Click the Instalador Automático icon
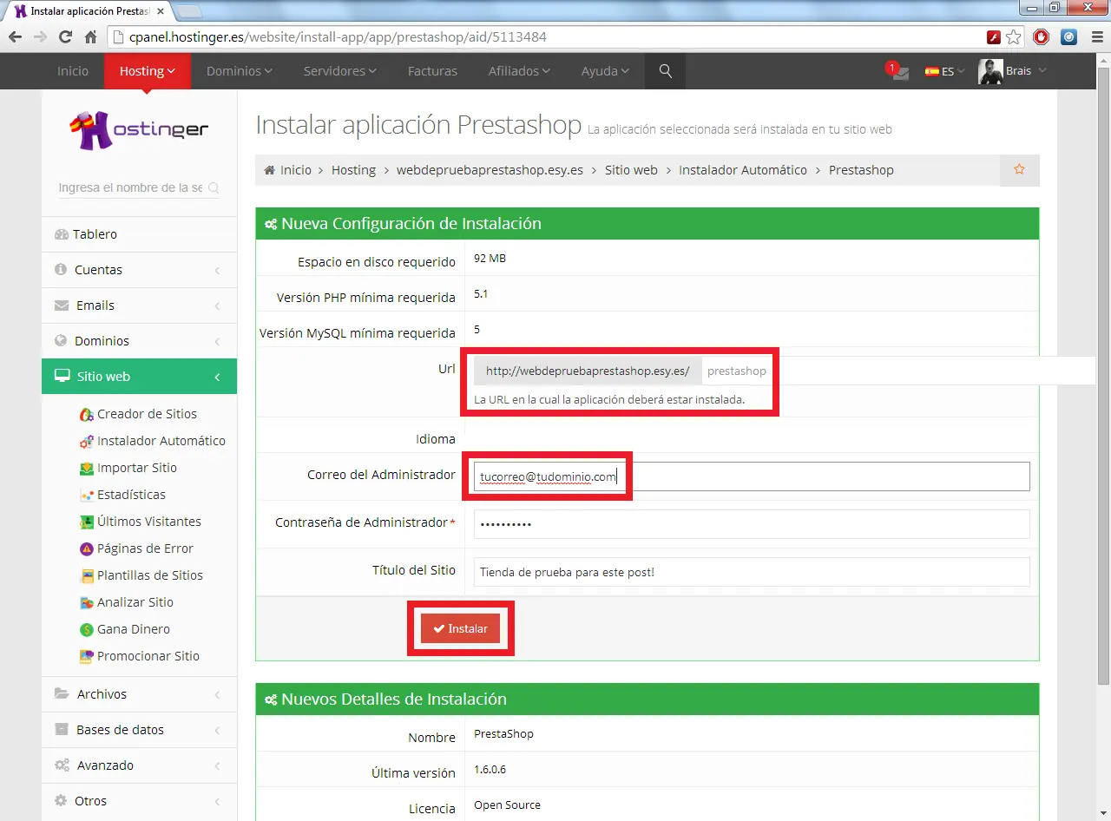Screen dimensions: 1111x821 (86, 441)
